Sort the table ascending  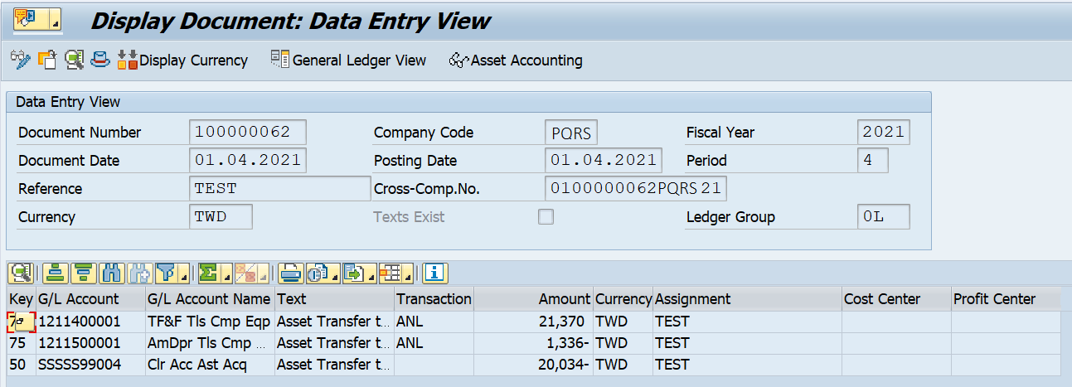55,272
